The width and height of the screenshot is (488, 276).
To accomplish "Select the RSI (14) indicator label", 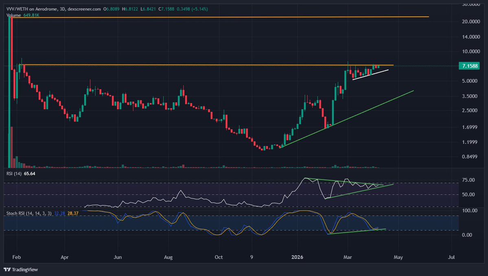I will [x=13, y=173].
